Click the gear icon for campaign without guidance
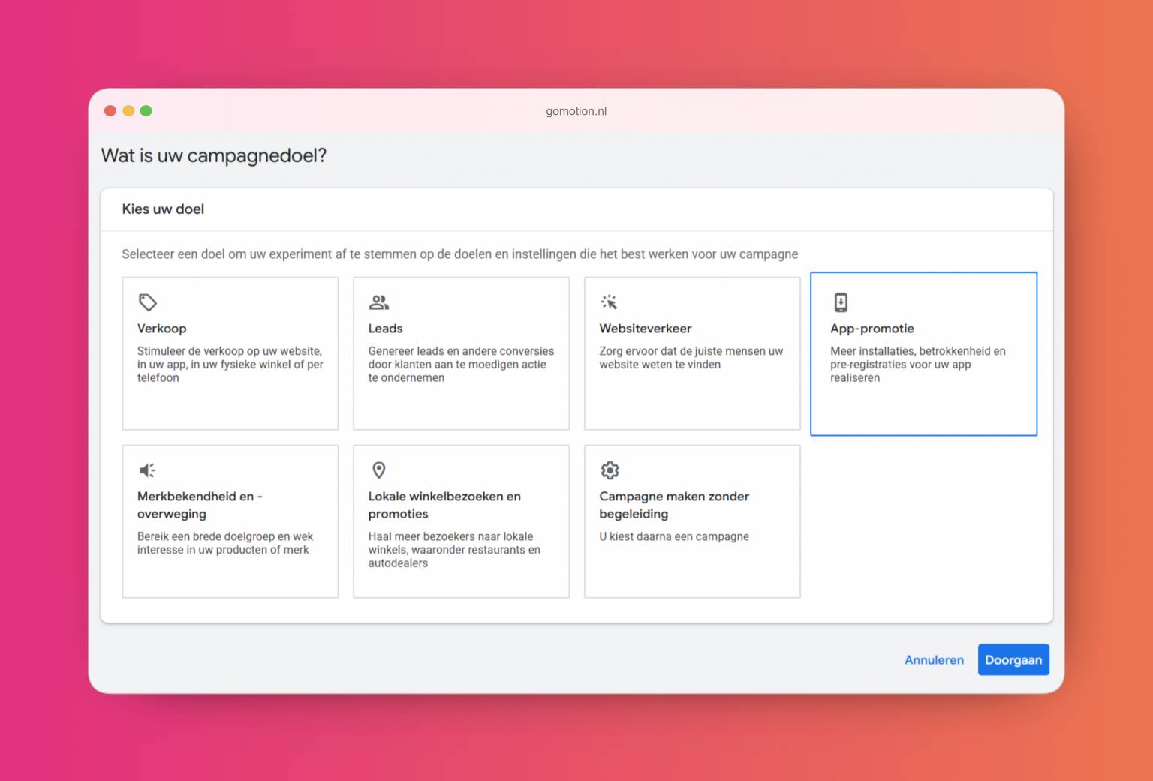 [610, 470]
